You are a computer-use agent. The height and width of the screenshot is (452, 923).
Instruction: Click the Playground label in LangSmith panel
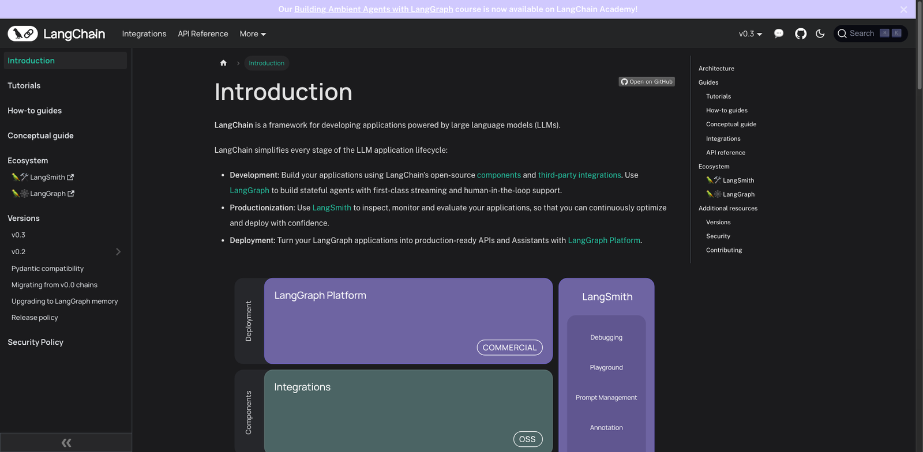tap(606, 367)
